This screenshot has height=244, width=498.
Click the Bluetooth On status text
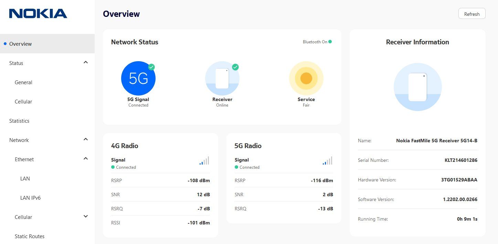[x=315, y=42]
